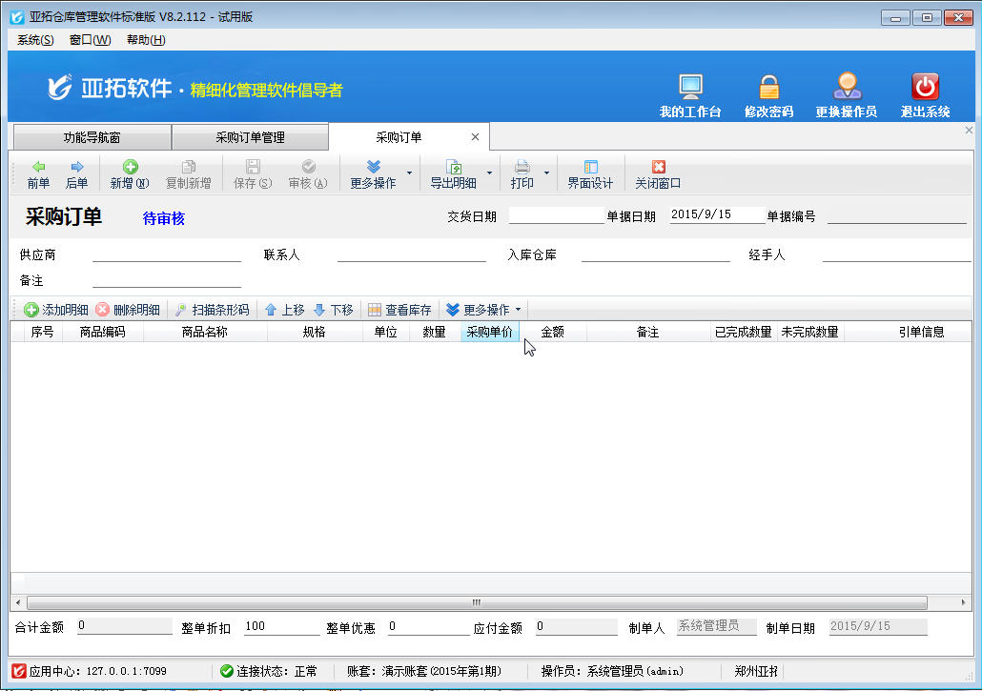Go to previous order with 前单
Screen dimensions: 982x691
[x=38, y=174]
